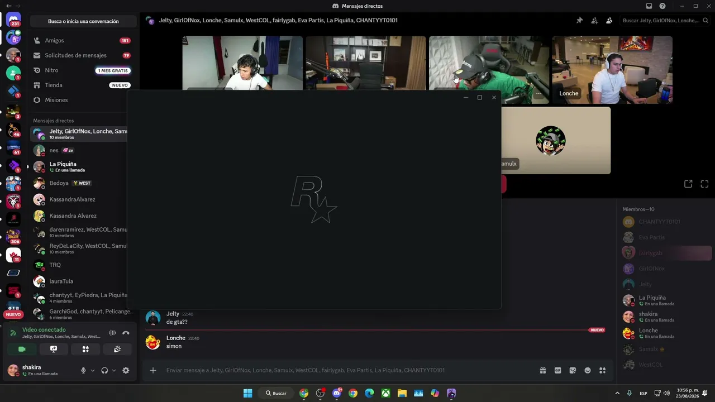Open File Explorer from taskbar
This screenshot has height=402, width=715.
point(402,393)
